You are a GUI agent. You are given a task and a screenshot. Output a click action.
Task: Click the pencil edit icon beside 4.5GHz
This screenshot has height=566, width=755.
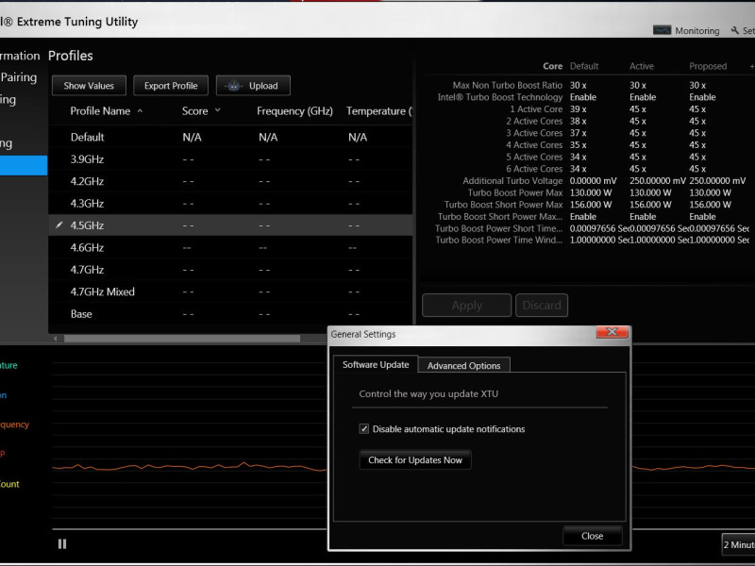pos(59,225)
